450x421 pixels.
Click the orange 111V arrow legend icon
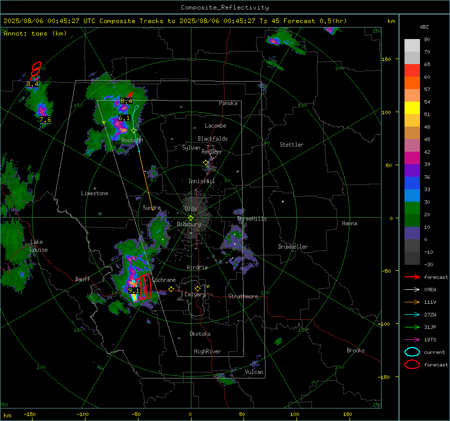coord(412,302)
